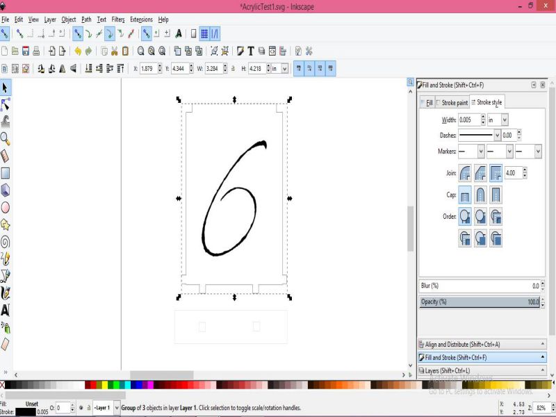Screen dimensions: 556x417
Task: Select the Star and polygon tool
Action: pos(5,224)
